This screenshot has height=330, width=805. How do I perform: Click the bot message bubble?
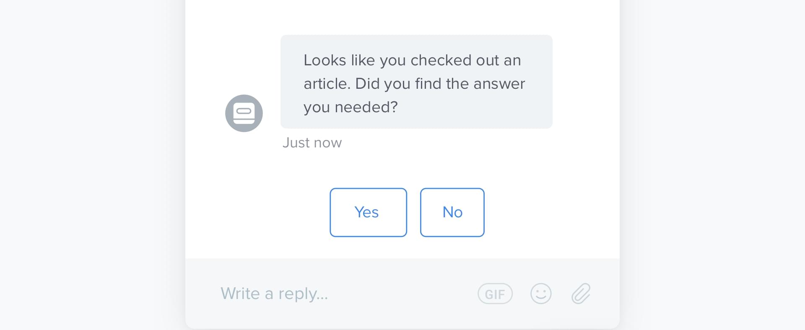click(416, 82)
